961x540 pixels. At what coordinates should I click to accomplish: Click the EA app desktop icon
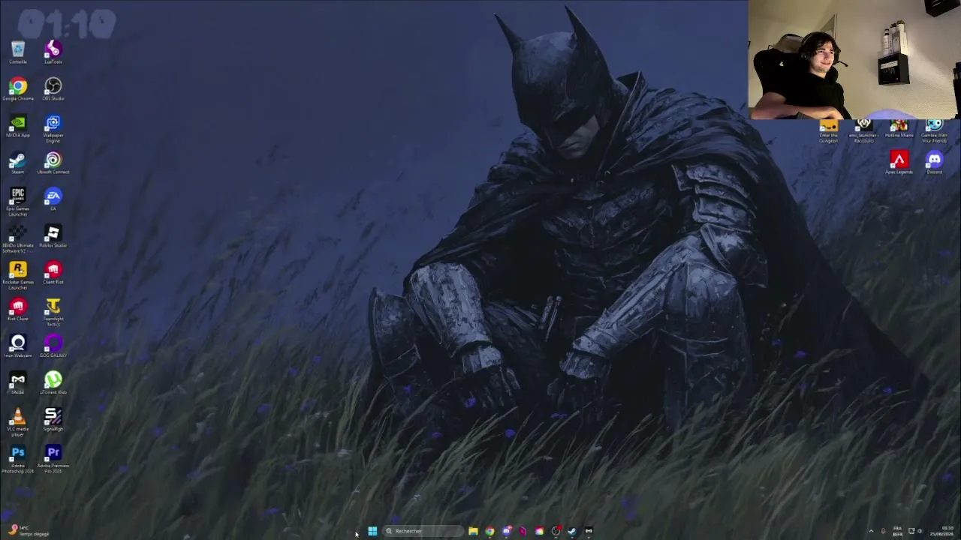[53, 199]
